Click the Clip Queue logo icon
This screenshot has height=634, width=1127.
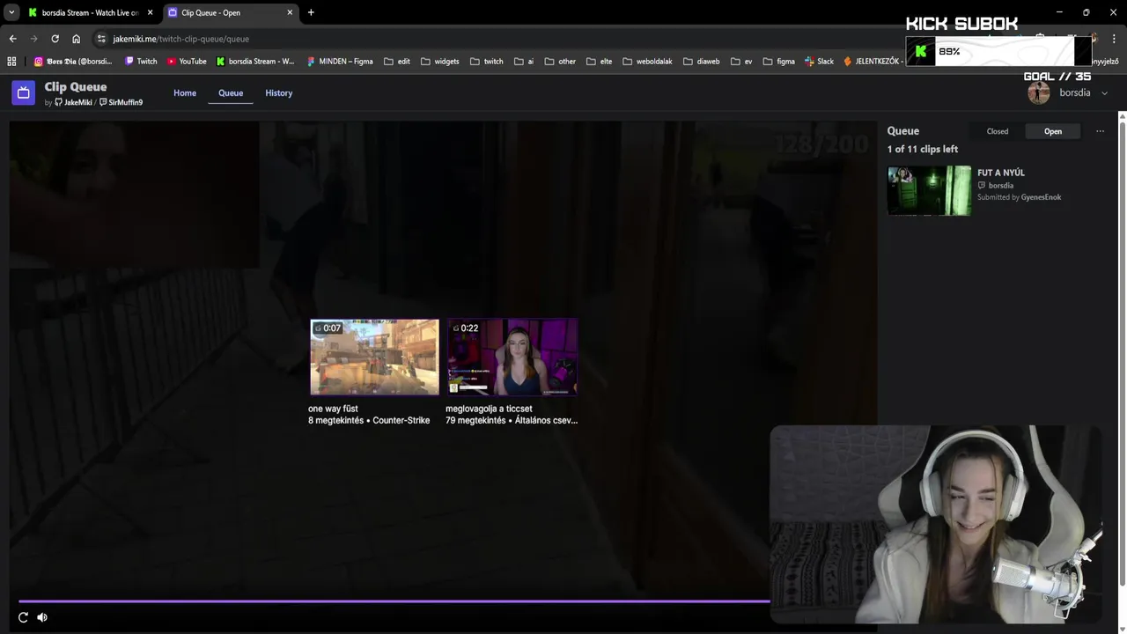click(23, 92)
